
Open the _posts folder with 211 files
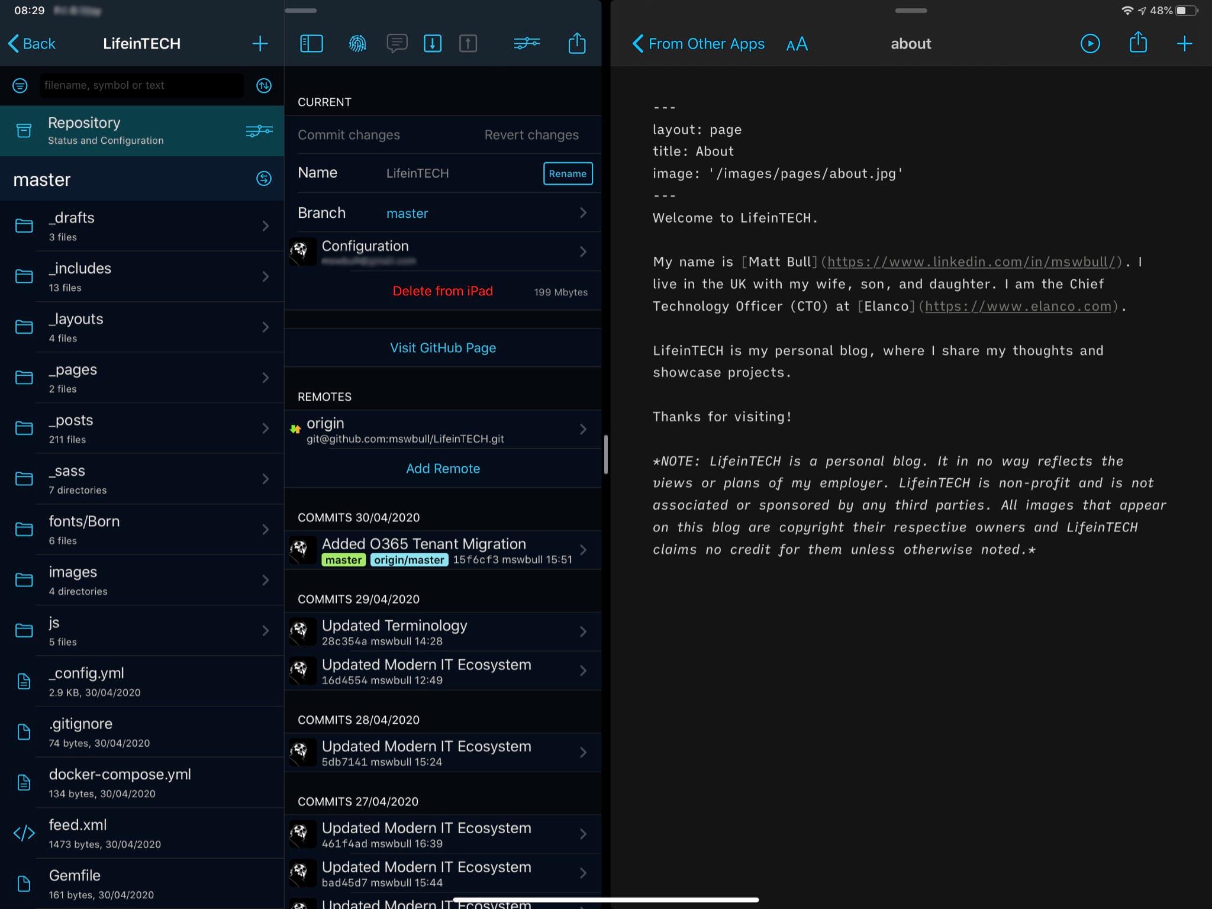point(142,428)
